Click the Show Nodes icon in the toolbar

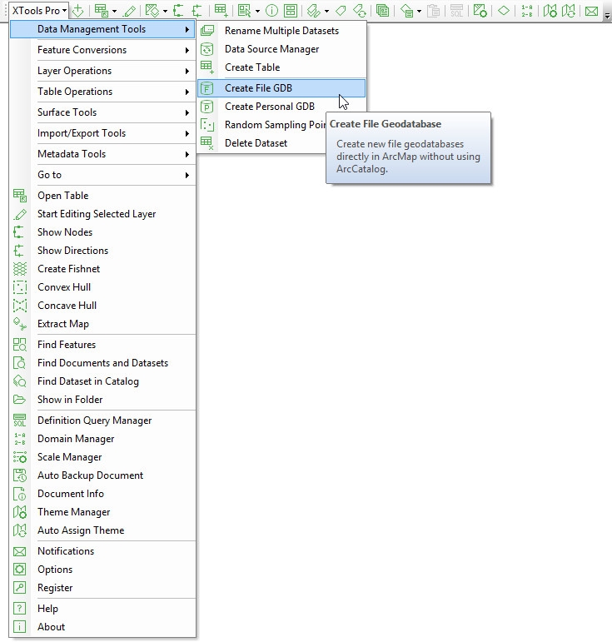click(x=178, y=11)
